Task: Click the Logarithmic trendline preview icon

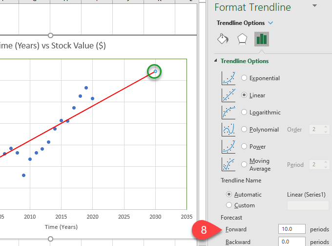Action: (228, 112)
